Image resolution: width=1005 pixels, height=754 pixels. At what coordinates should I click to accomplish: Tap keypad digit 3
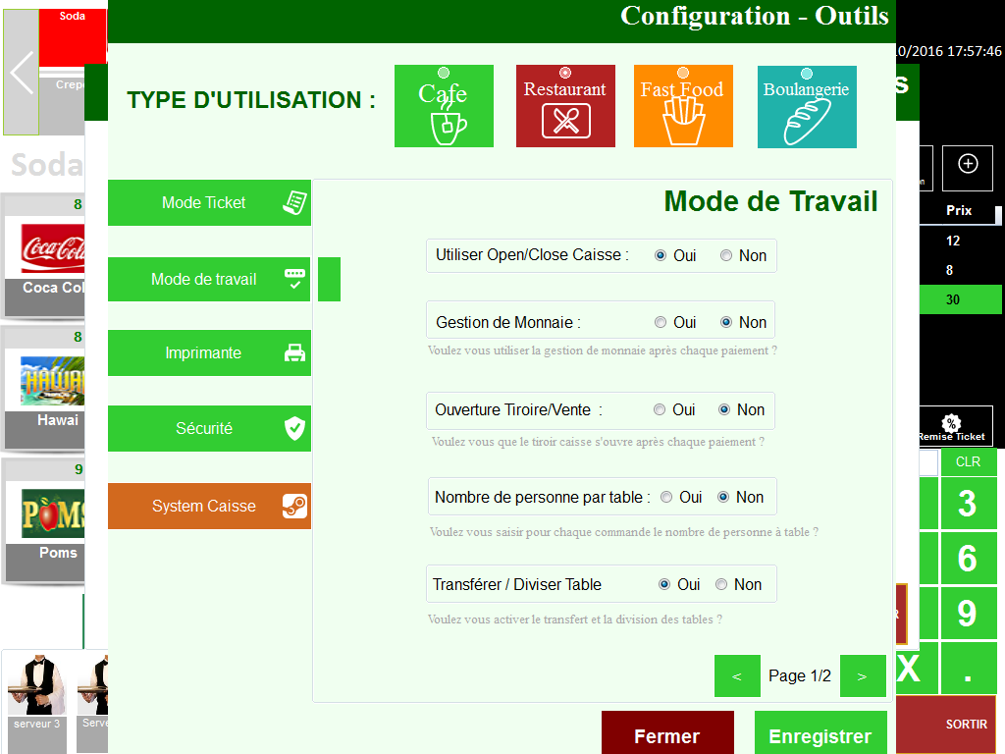[968, 504]
